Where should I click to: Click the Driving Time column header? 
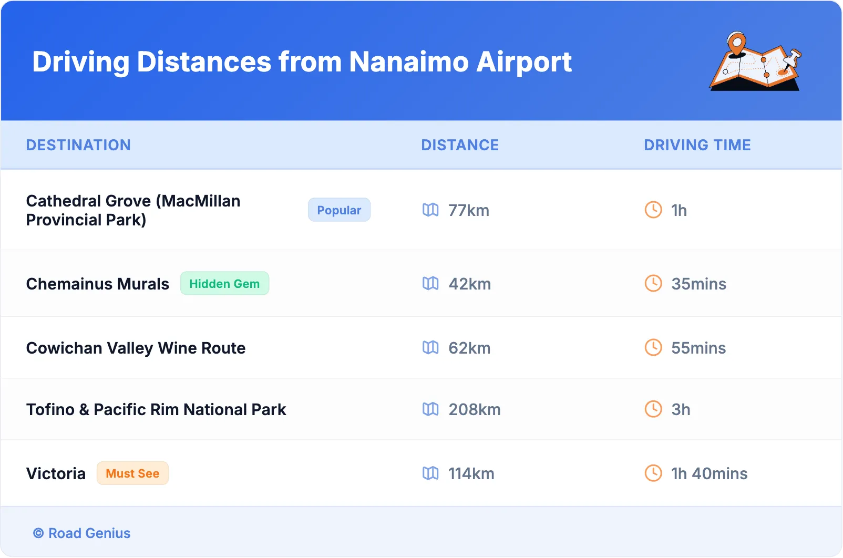pos(697,145)
